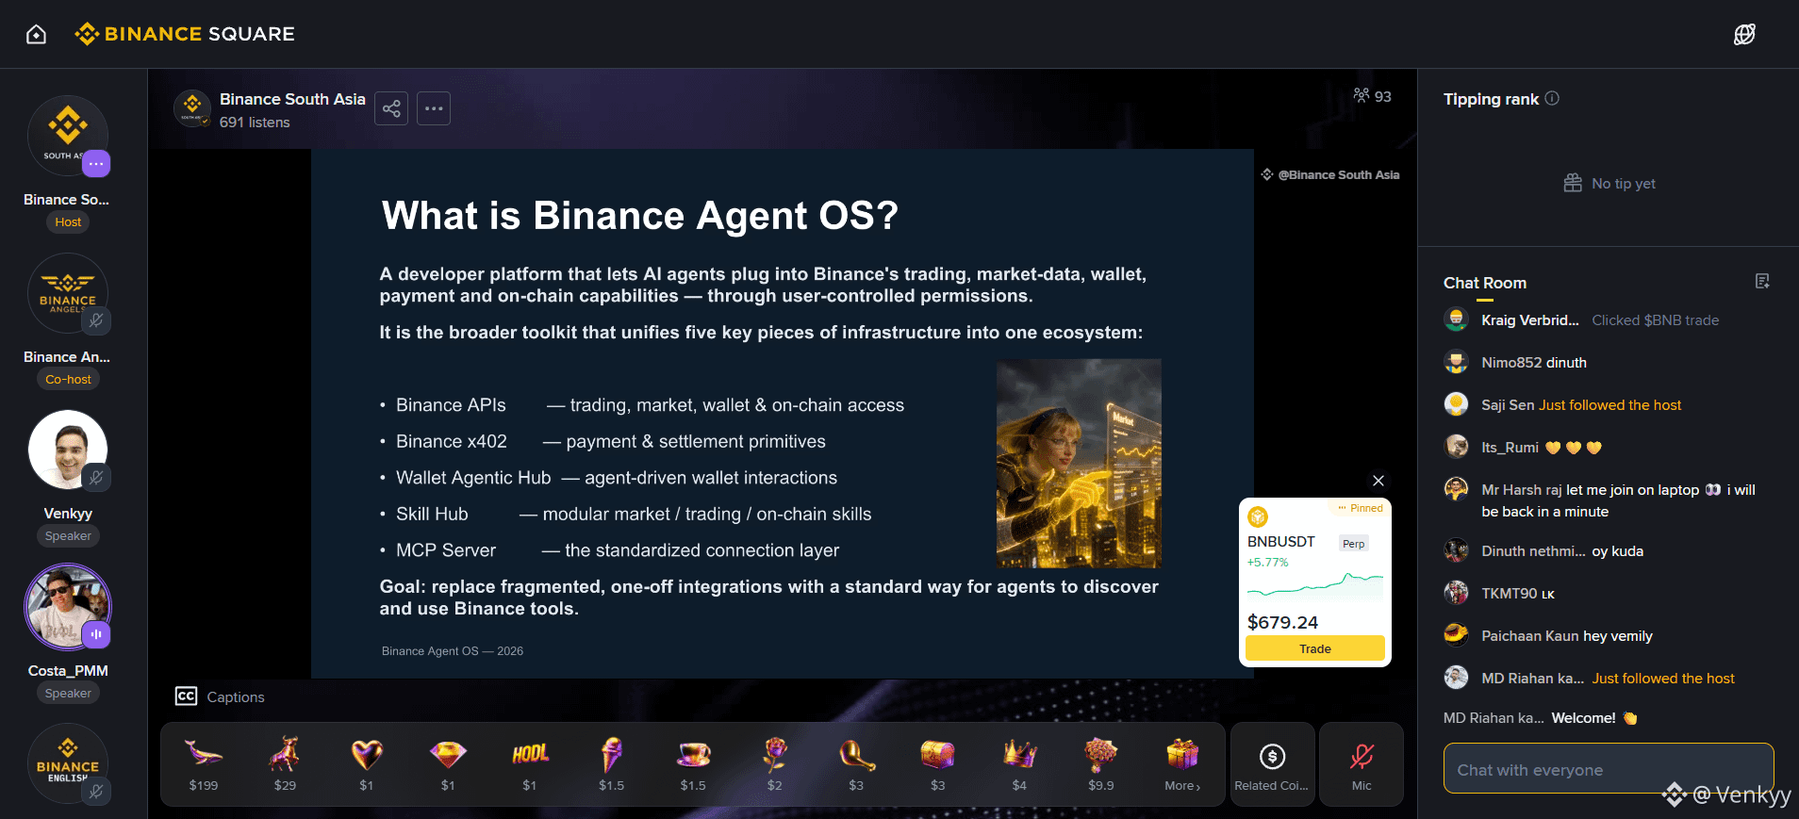
Task: Open speaker Venkyy's avatar
Action: [68, 450]
